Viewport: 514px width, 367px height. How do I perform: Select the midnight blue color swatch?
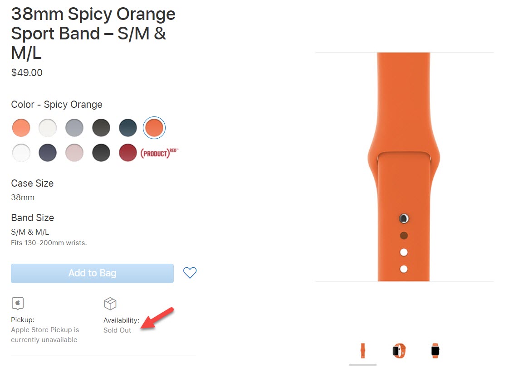click(x=127, y=127)
